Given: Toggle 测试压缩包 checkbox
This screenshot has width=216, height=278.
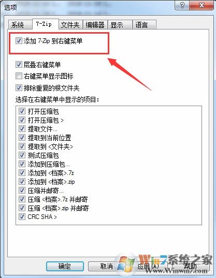Looking at the screenshot, I should (22, 155).
